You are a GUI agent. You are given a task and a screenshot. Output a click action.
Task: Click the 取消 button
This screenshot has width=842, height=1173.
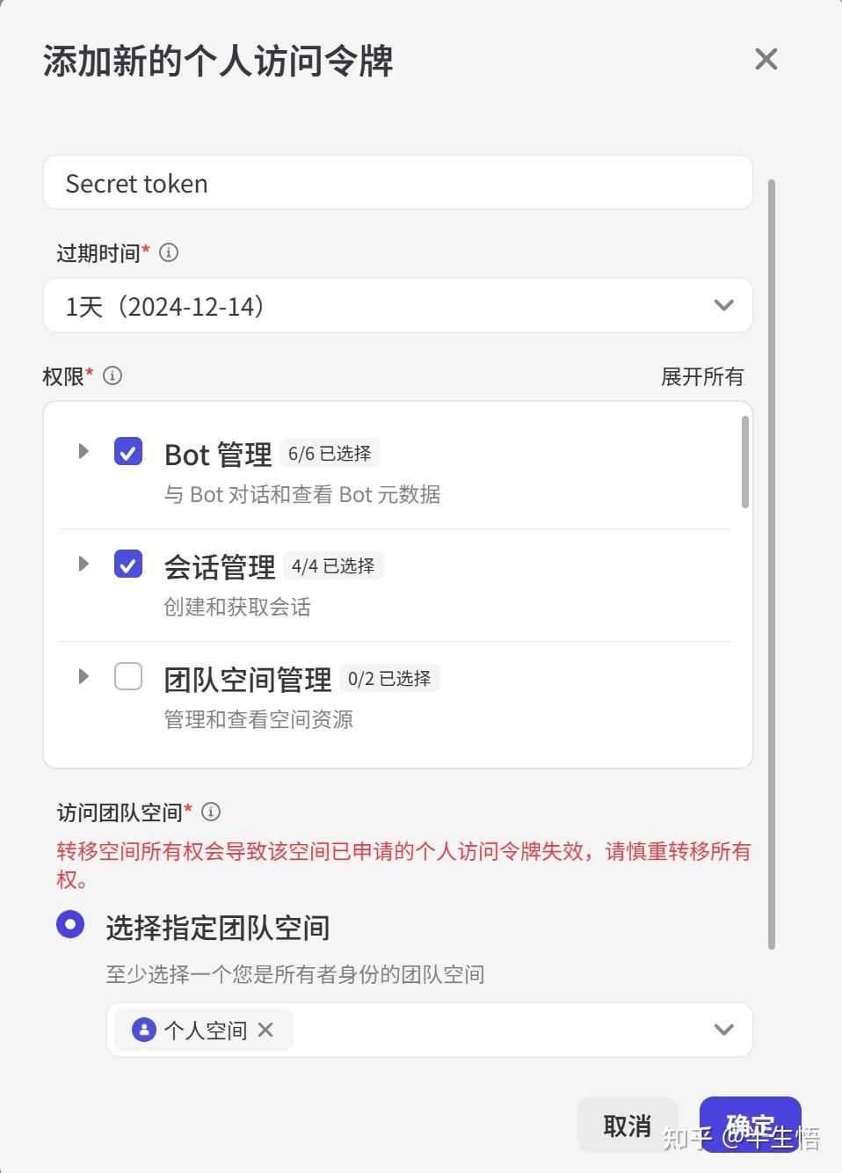(x=627, y=1125)
